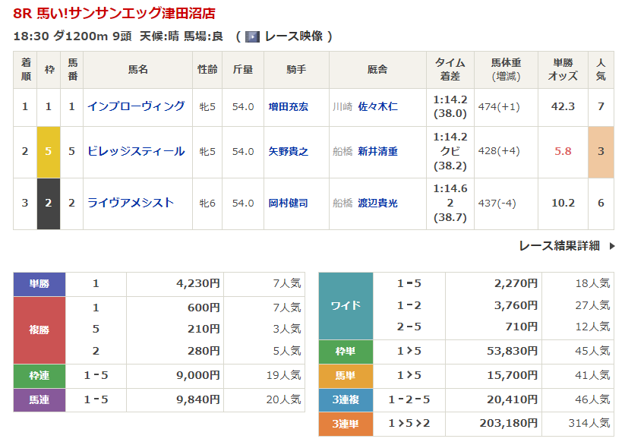Open jockey 増田充宏 profile

pyautogui.click(x=289, y=107)
